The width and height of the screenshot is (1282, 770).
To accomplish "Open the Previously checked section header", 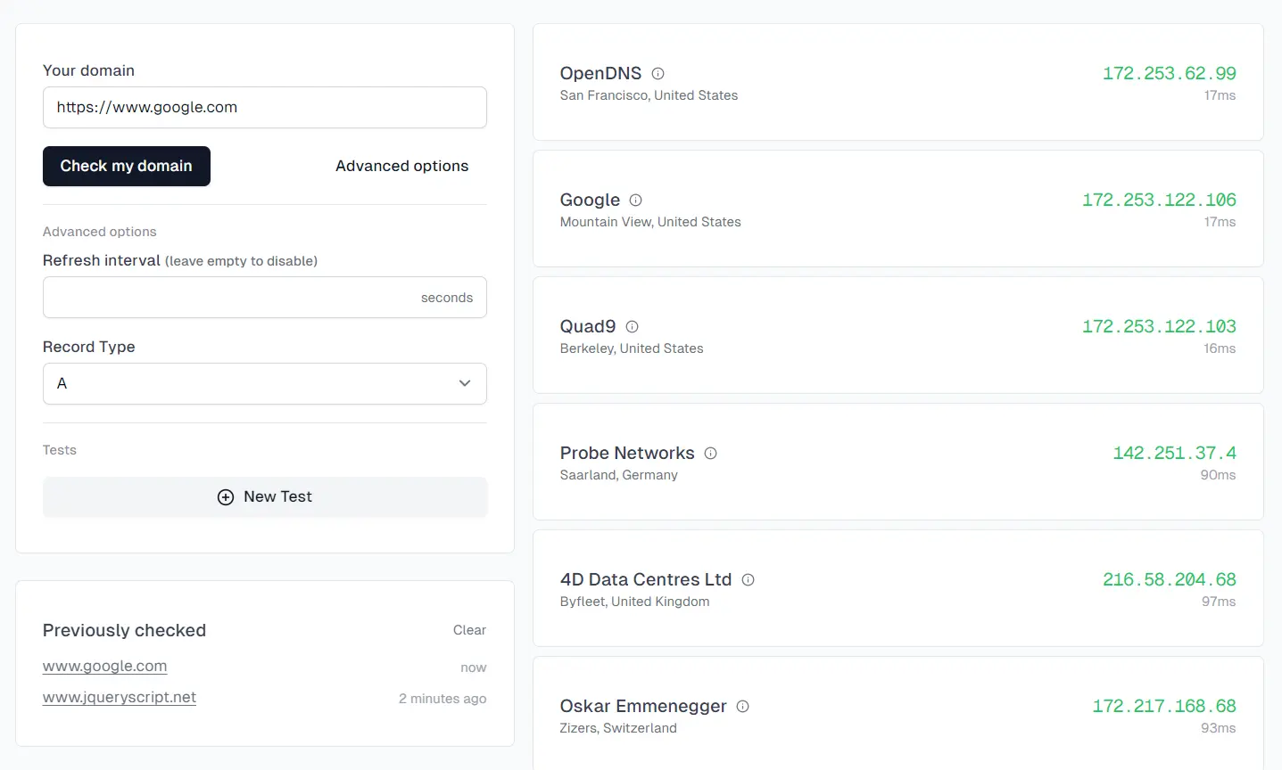I will pyautogui.click(x=124, y=630).
